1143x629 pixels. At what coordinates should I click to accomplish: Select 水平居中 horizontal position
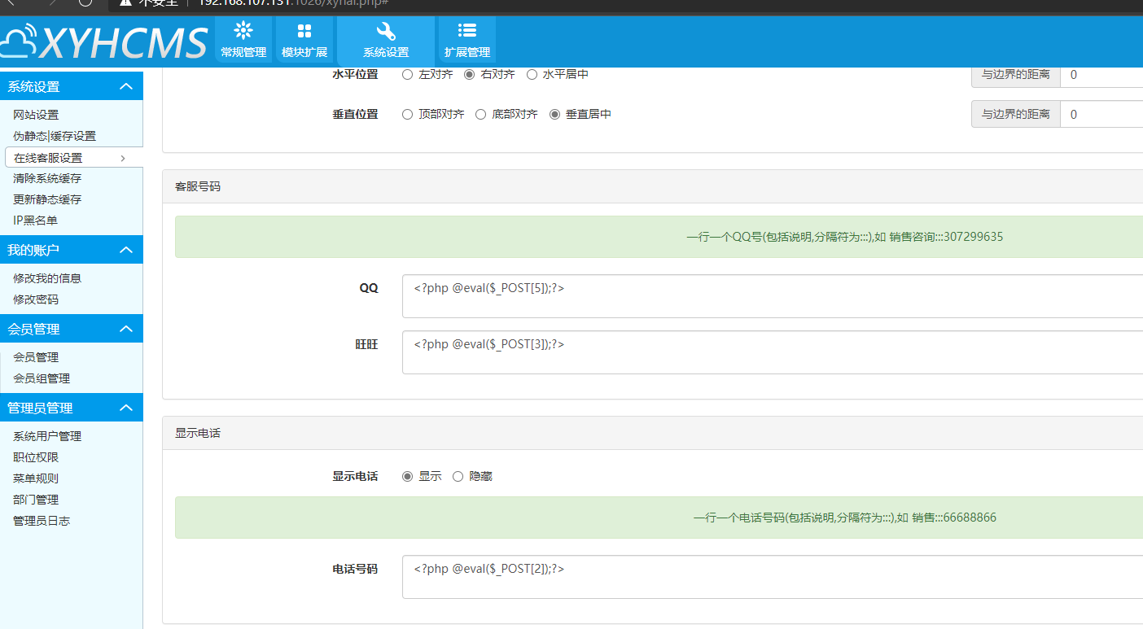click(532, 74)
